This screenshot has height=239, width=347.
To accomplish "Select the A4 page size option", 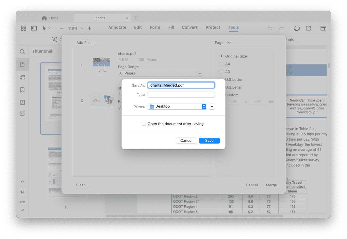I will pos(221,64).
